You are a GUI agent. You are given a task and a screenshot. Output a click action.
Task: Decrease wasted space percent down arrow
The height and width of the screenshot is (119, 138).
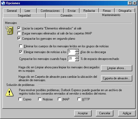(x=77, y=60)
